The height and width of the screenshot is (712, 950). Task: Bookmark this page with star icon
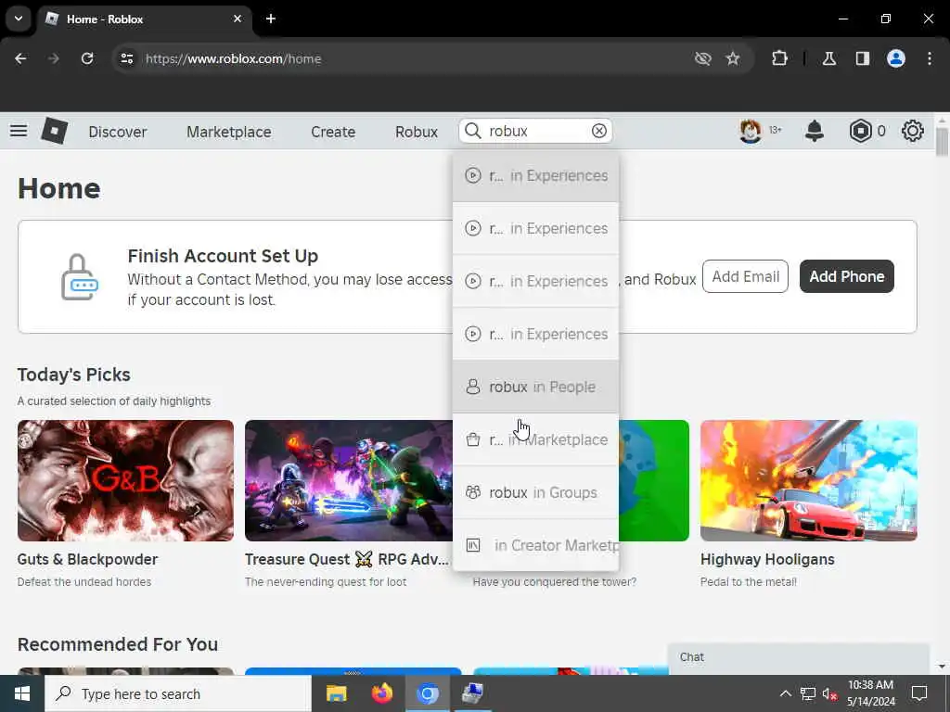733,58
